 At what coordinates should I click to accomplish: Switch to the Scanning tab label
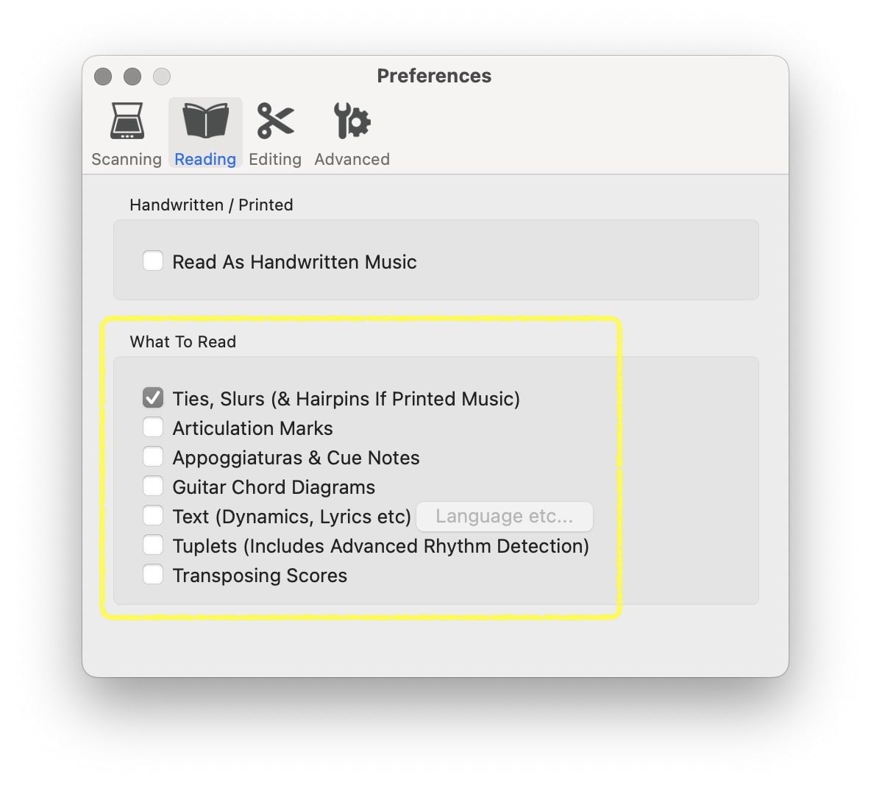click(127, 159)
